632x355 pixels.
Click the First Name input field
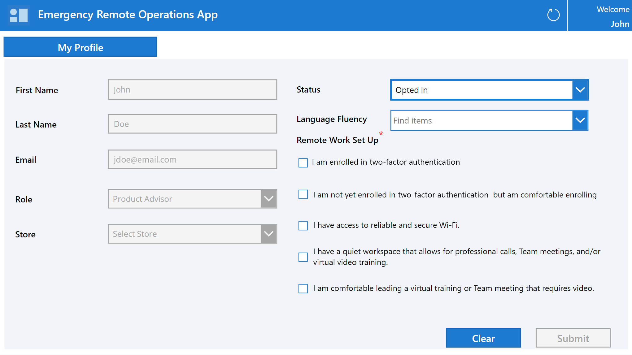pyautogui.click(x=192, y=89)
